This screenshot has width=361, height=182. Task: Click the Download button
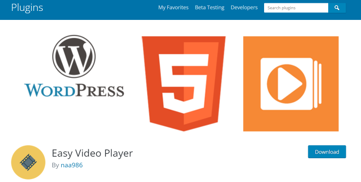point(327,152)
